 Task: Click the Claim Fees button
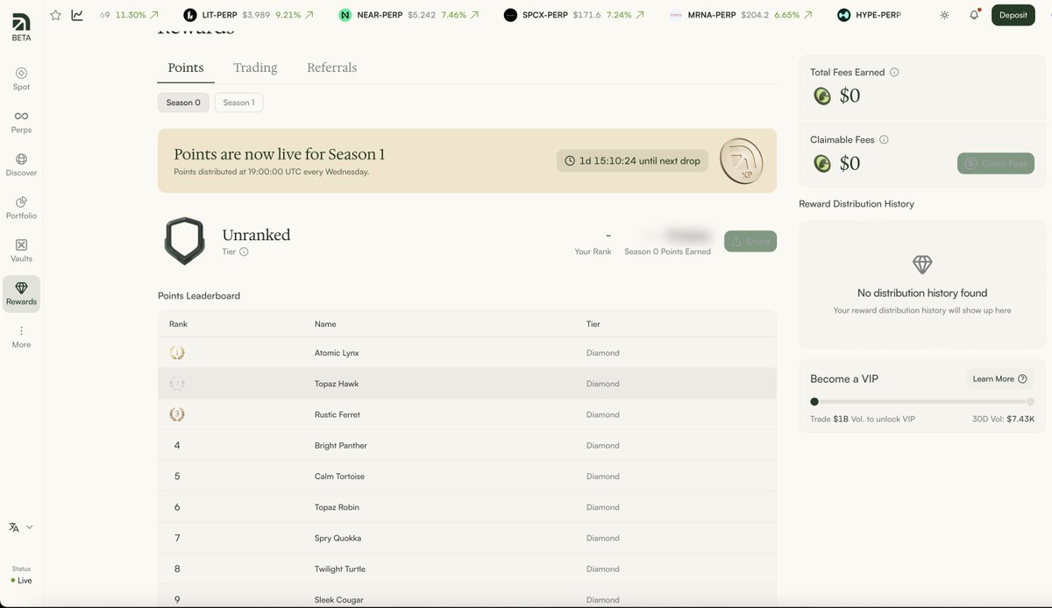tap(996, 163)
